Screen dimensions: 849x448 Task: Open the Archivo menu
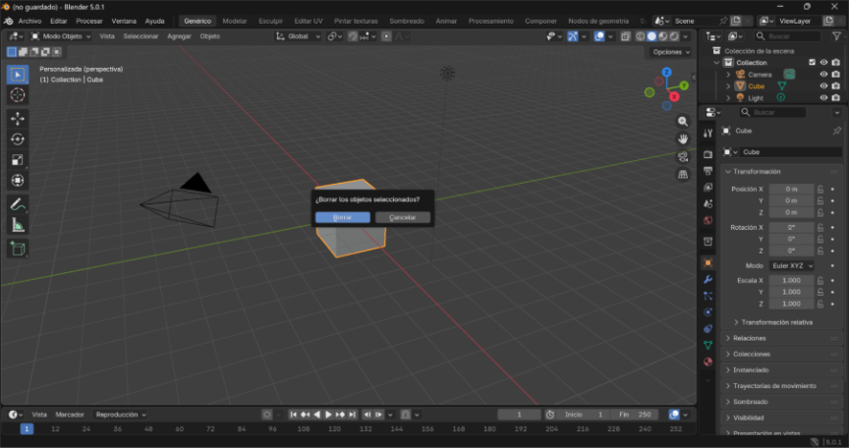coord(29,21)
